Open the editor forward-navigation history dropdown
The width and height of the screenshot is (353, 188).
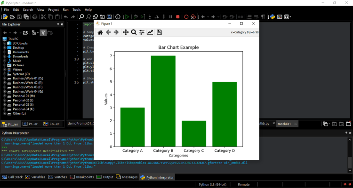218,17
